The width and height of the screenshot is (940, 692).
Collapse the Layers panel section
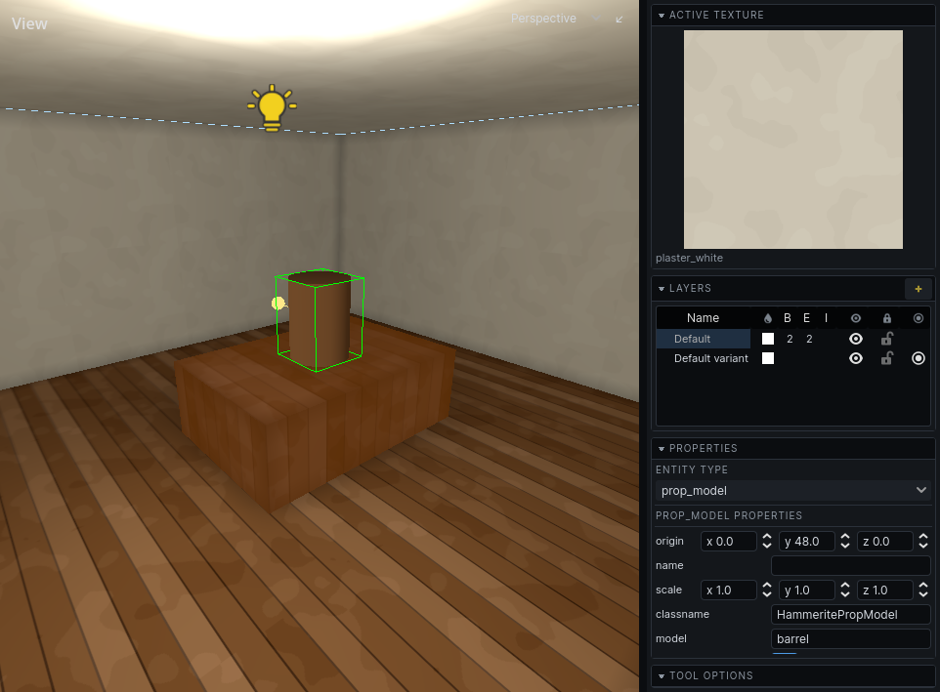coord(662,289)
